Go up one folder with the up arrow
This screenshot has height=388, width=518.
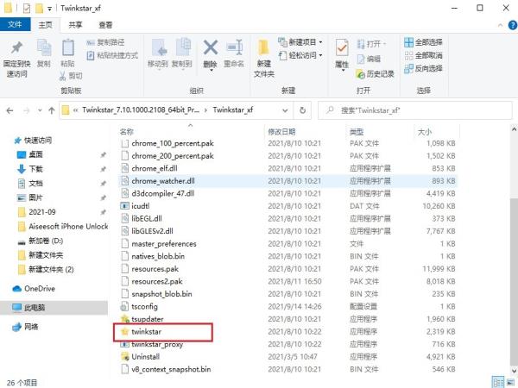[x=52, y=110]
